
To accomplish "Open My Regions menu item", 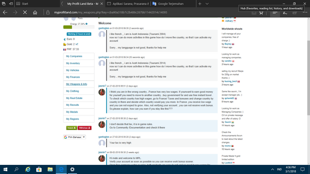I will pos(78,119).
